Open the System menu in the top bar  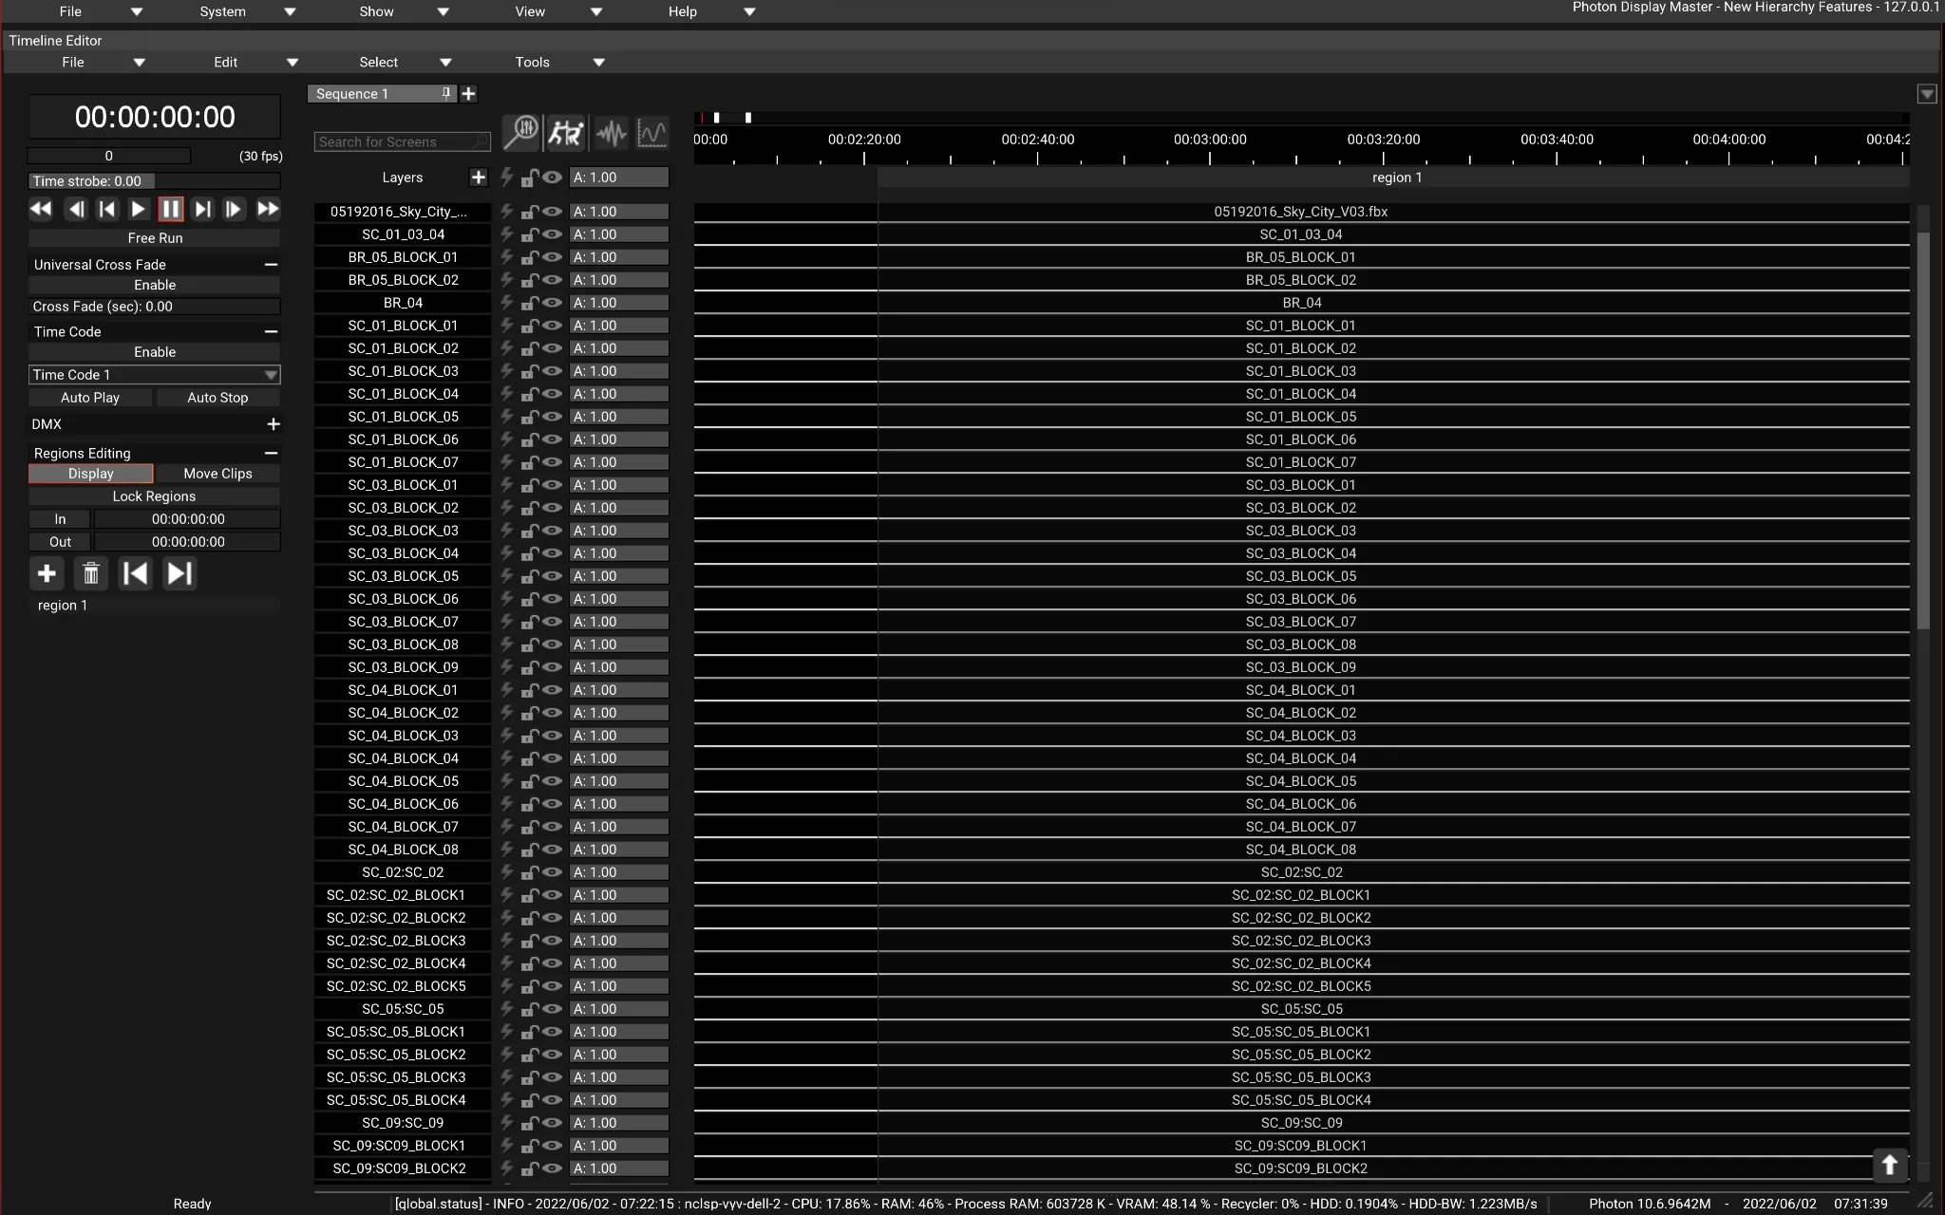click(x=247, y=11)
